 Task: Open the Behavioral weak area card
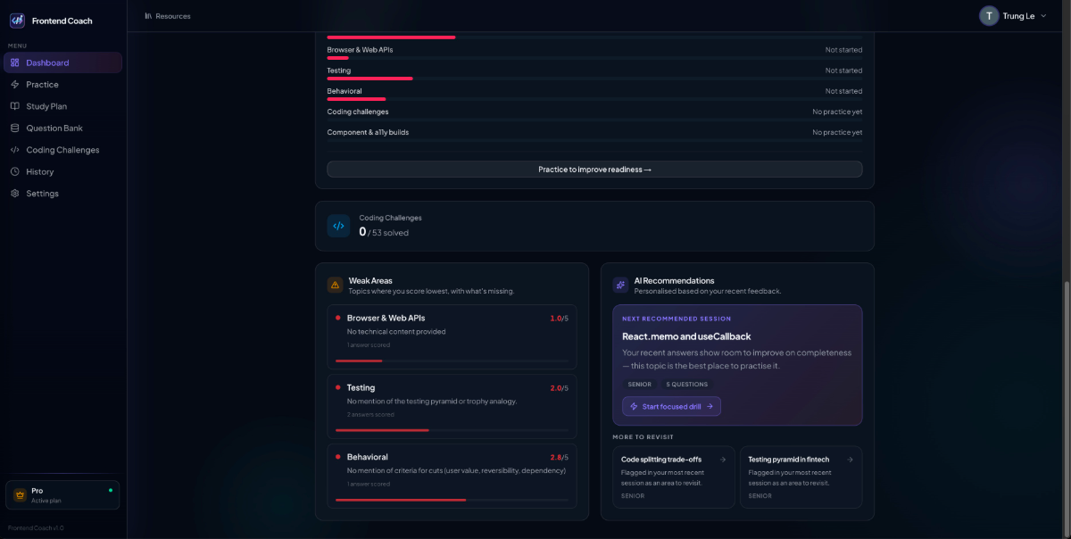coord(452,476)
